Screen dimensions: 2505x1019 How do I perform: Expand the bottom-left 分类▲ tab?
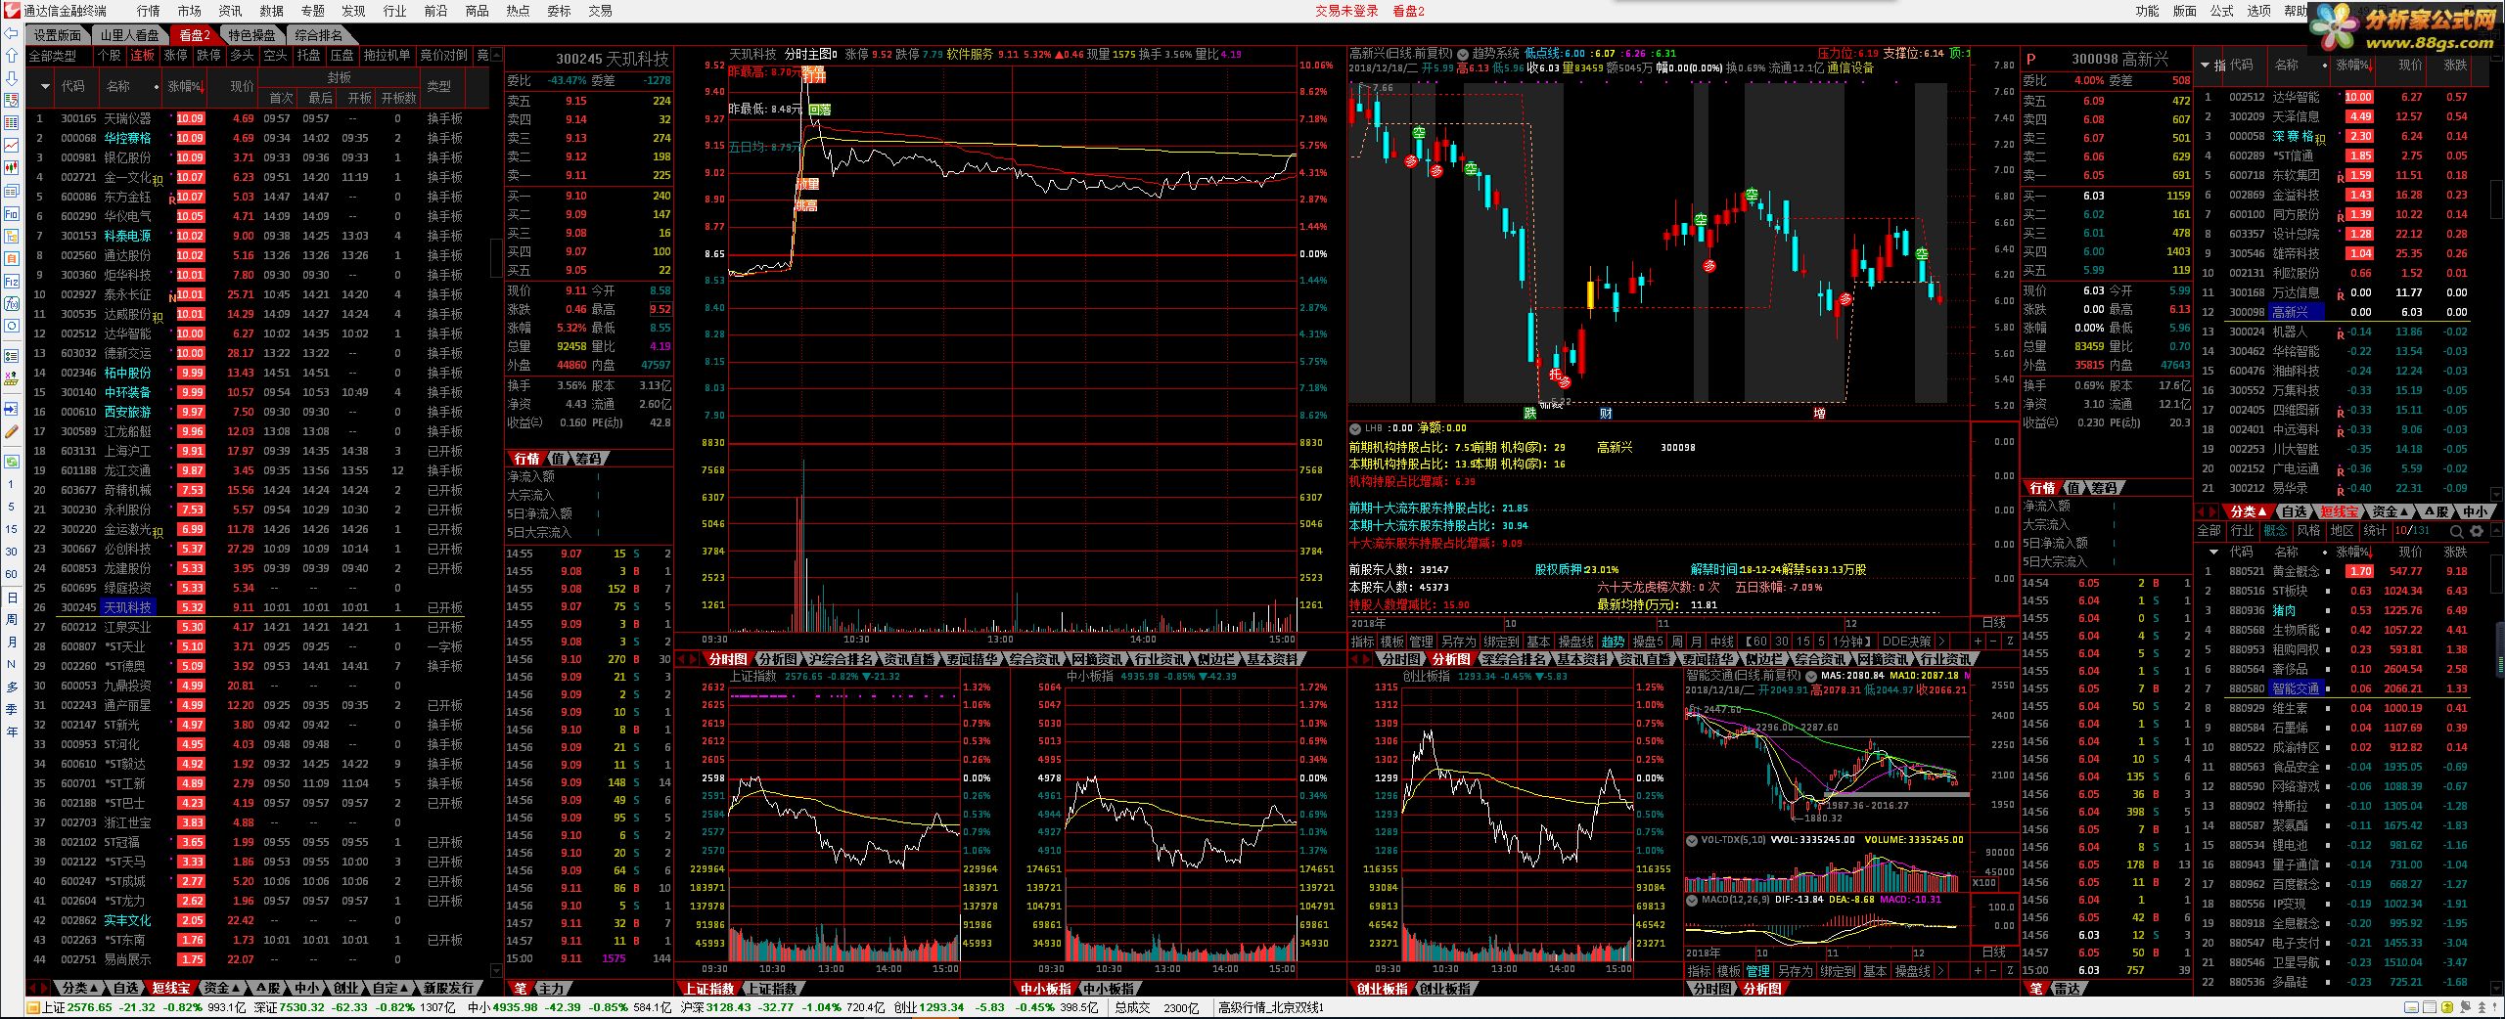80,988
